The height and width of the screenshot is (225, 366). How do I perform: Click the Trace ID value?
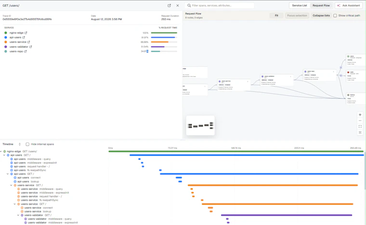click(x=27, y=19)
